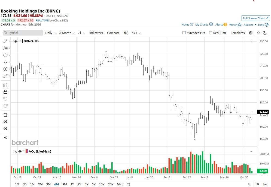The image size is (271, 187).
Task: Click the Alerts warning icon
Action: pyautogui.click(x=225, y=24)
